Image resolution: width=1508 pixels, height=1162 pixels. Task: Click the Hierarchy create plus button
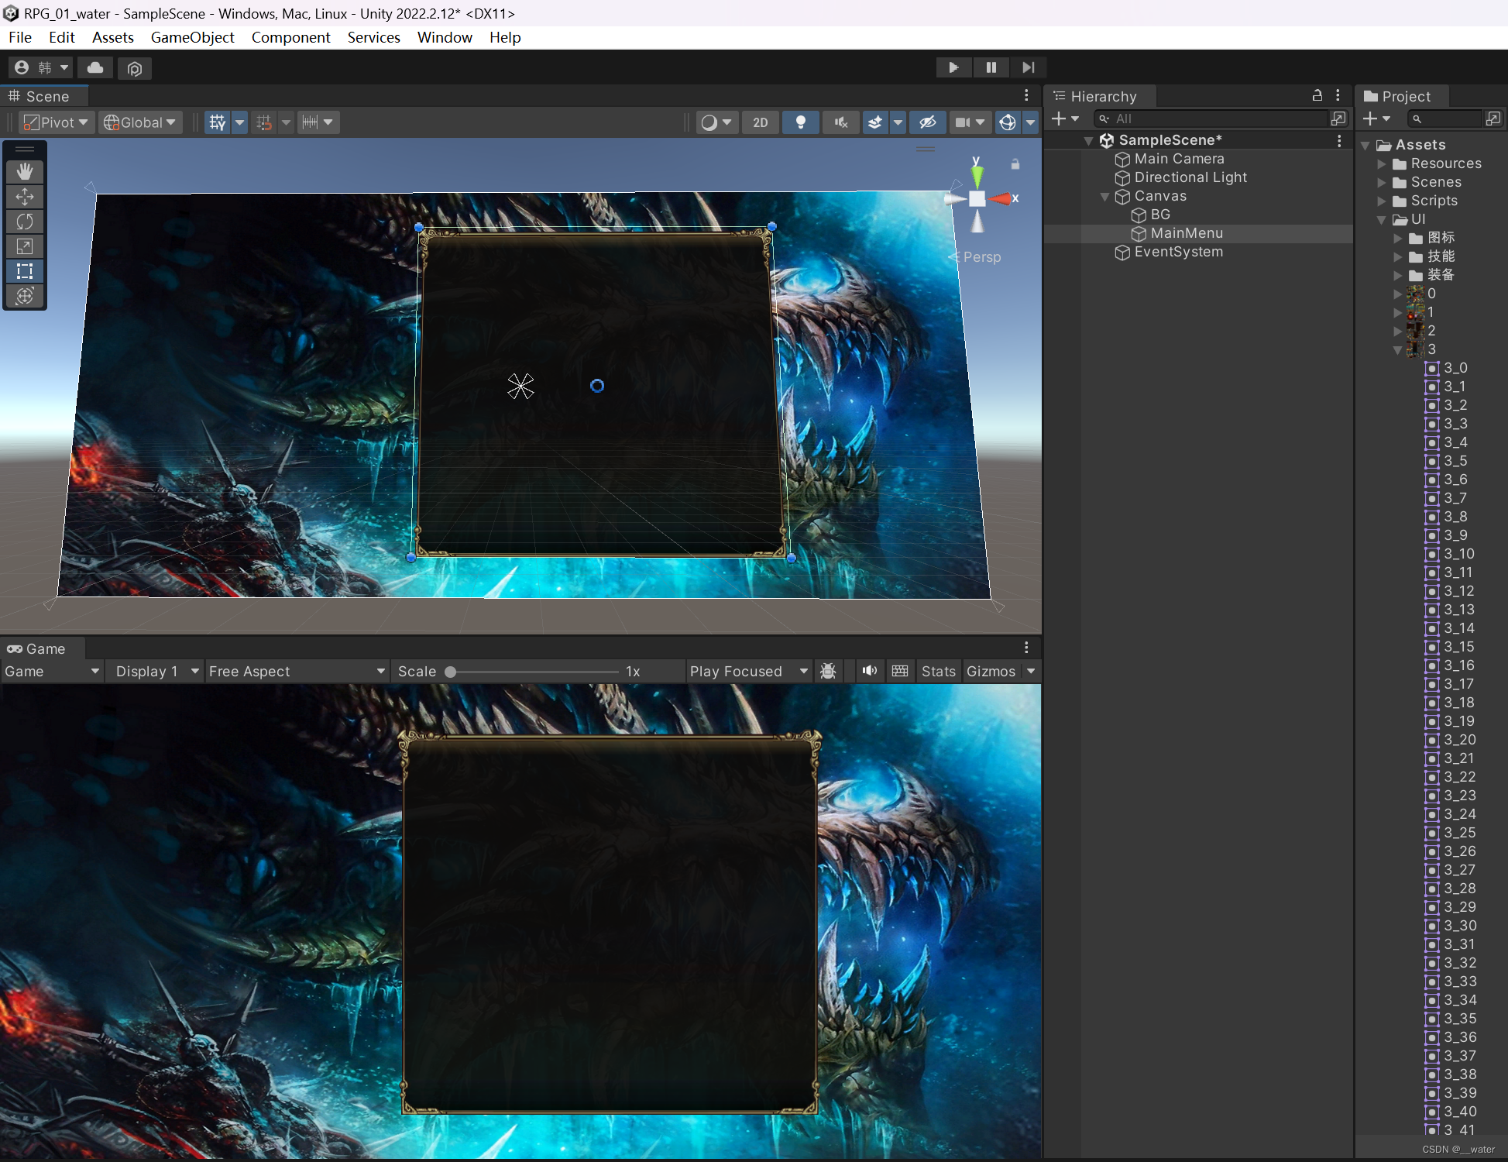point(1066,119)
